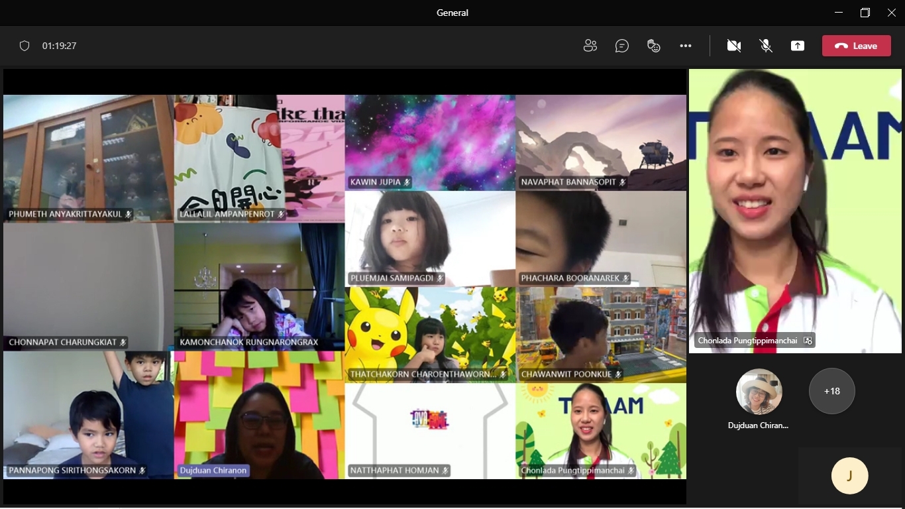Screen dimensions: 905x509
Task: Open the meeting chat icon
Action: click(621, 46)
